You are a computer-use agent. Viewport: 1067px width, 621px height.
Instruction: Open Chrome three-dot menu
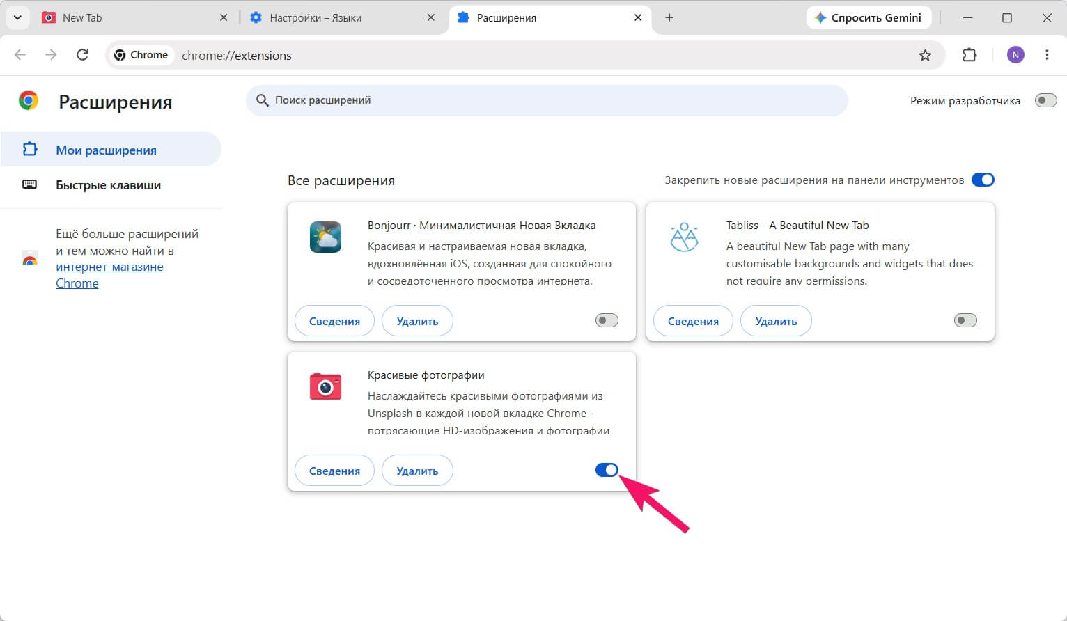pyautogui.click(x=1047, y=55)
